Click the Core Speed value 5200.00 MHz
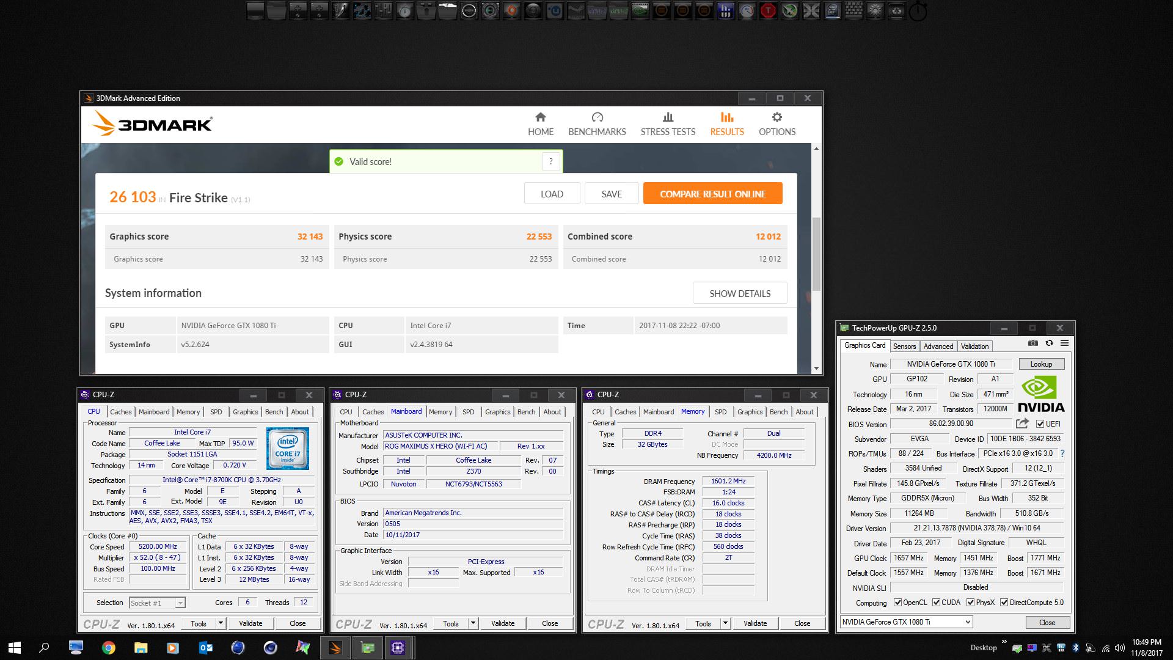The image size is (1173, 660). pyautogui.click(x=158, y=546)
